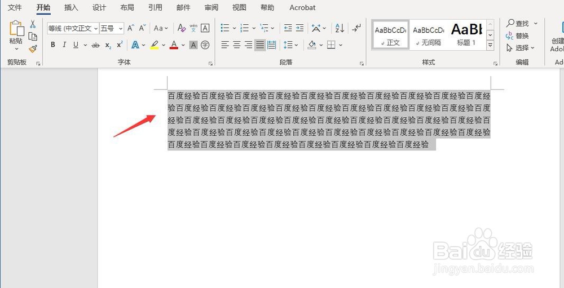Switch to the 设计 tab
Viewport: 564px width, 288px height.
tap(99, 7)
